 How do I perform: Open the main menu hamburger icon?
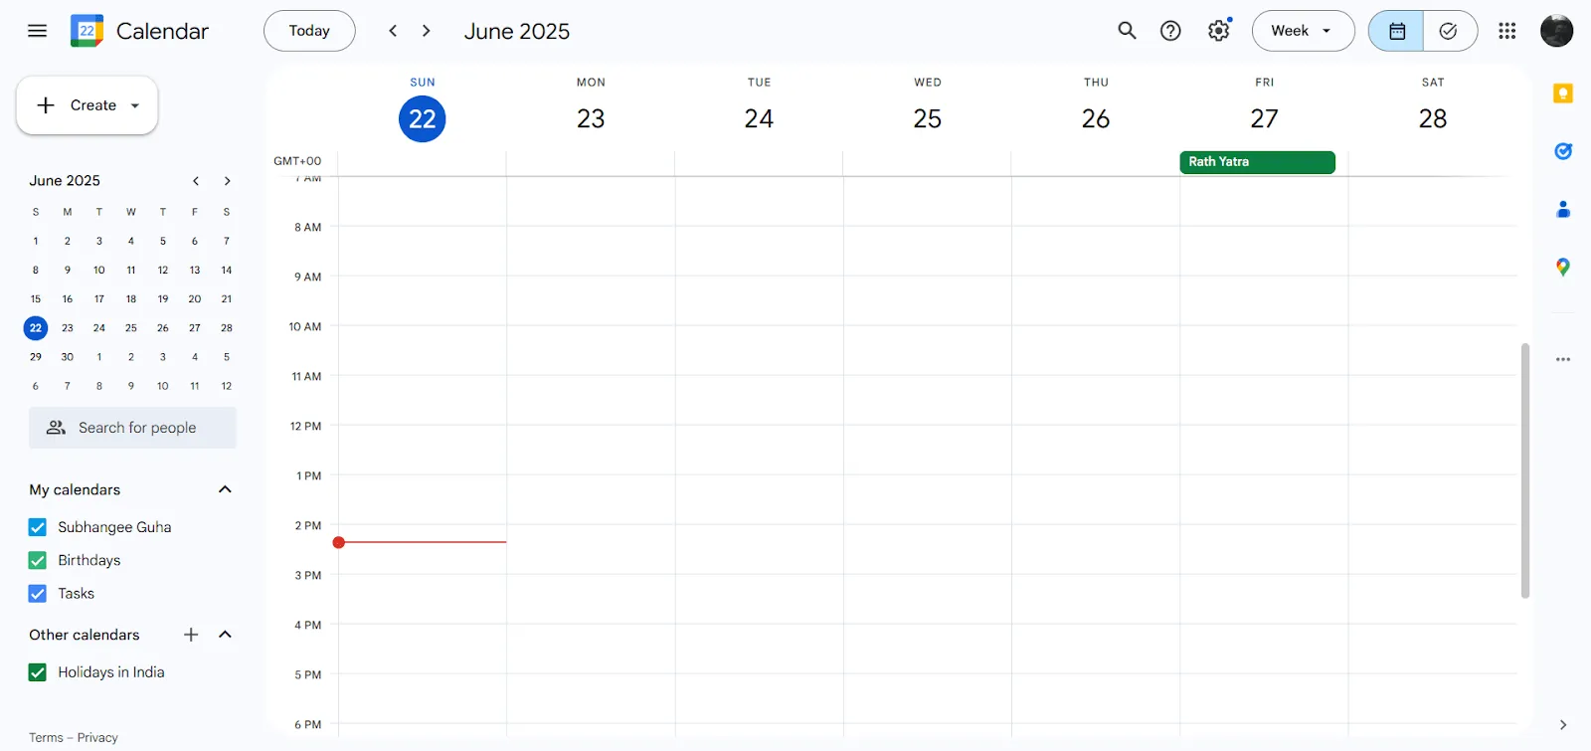point(37,31)
